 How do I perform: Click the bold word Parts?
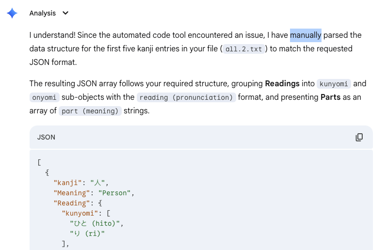point(334,97)
